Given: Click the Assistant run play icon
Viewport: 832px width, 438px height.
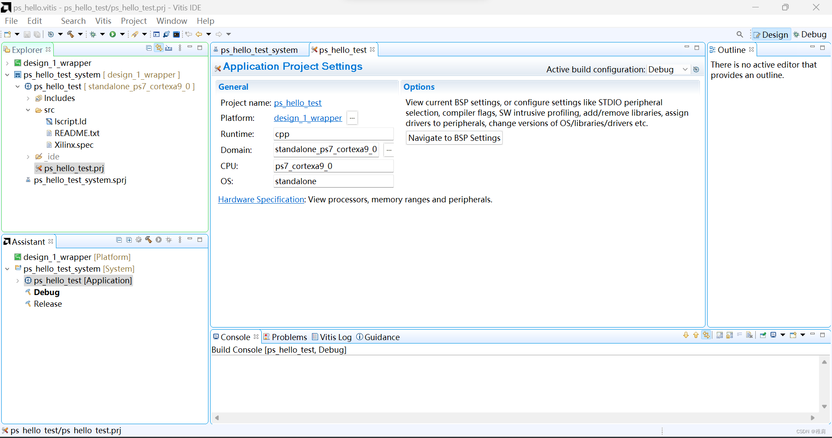Looking at the screenshot, I should (x=159, y=240).
